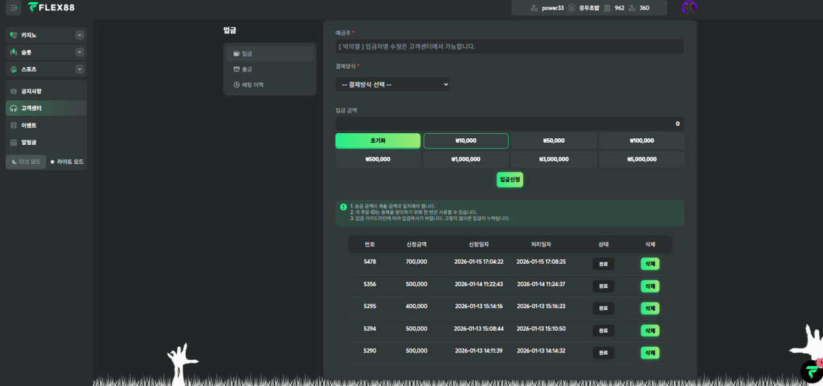823x386 pixels.
Task: Click the FLEX88 logo
Action: tap(51, 8)
